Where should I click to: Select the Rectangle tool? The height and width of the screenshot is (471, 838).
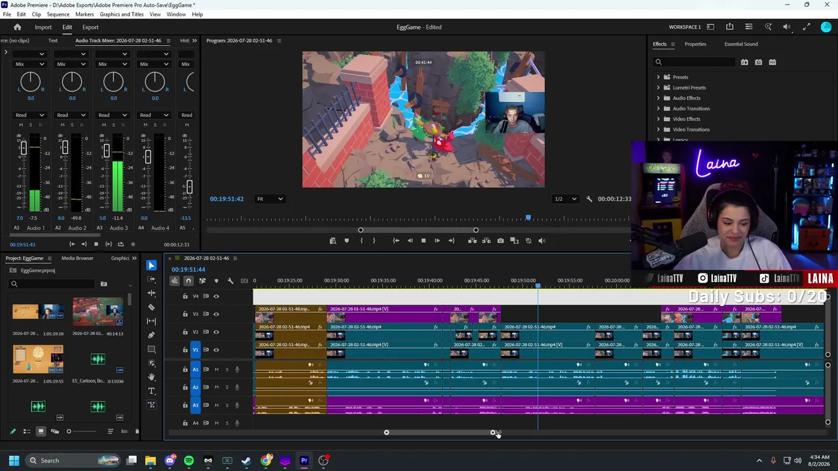click(x=151, y=349)
